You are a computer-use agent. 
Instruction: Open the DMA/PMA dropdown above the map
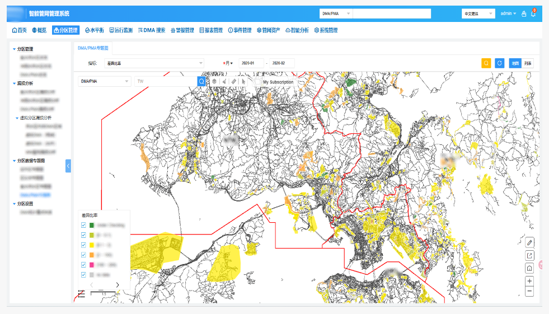(104, 81)
